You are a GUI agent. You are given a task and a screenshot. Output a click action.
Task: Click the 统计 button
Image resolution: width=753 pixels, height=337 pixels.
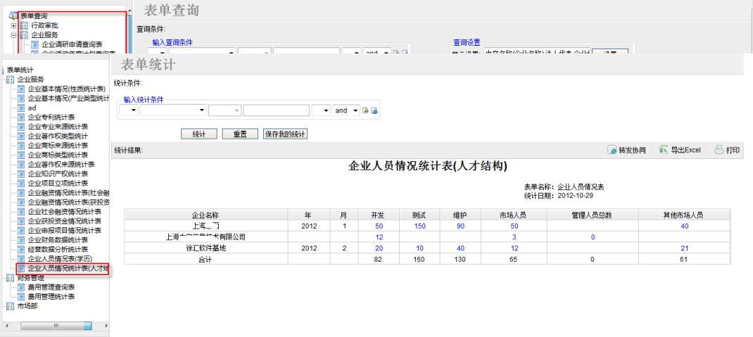[199, 134]
